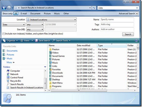Click the Save Search disk icon
The image size is (142, 107).
tap(36, 40)
